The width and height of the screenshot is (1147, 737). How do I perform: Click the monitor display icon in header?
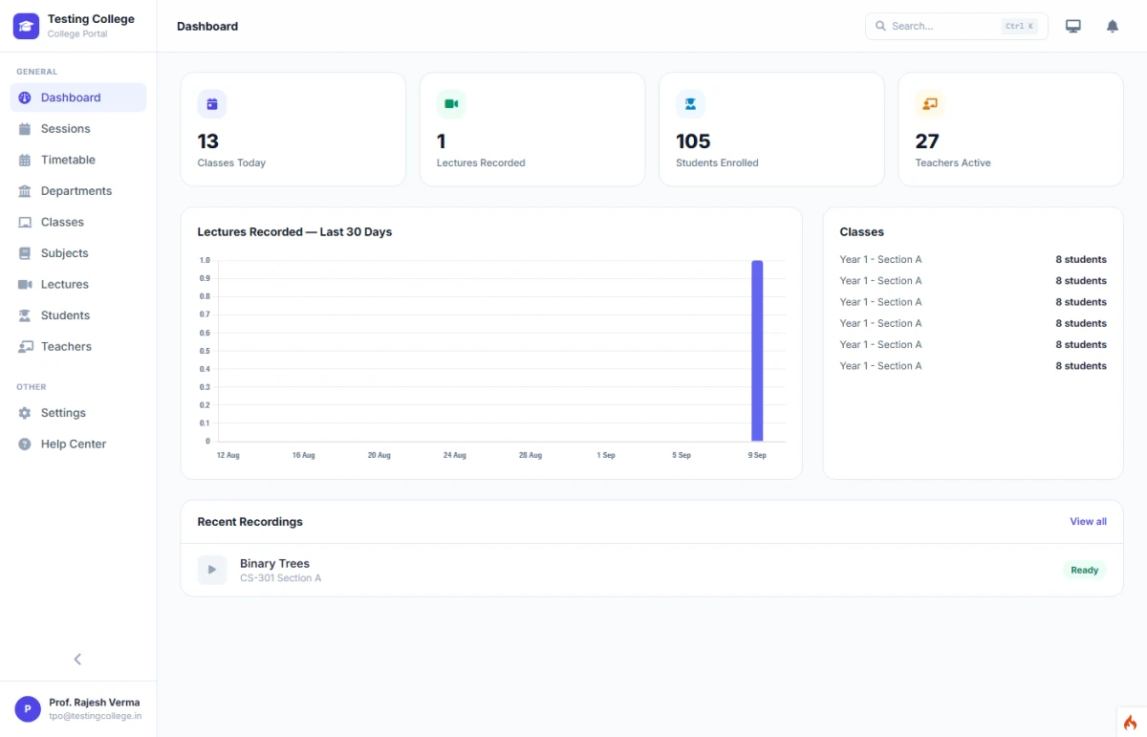click(x=1073, y=26)
